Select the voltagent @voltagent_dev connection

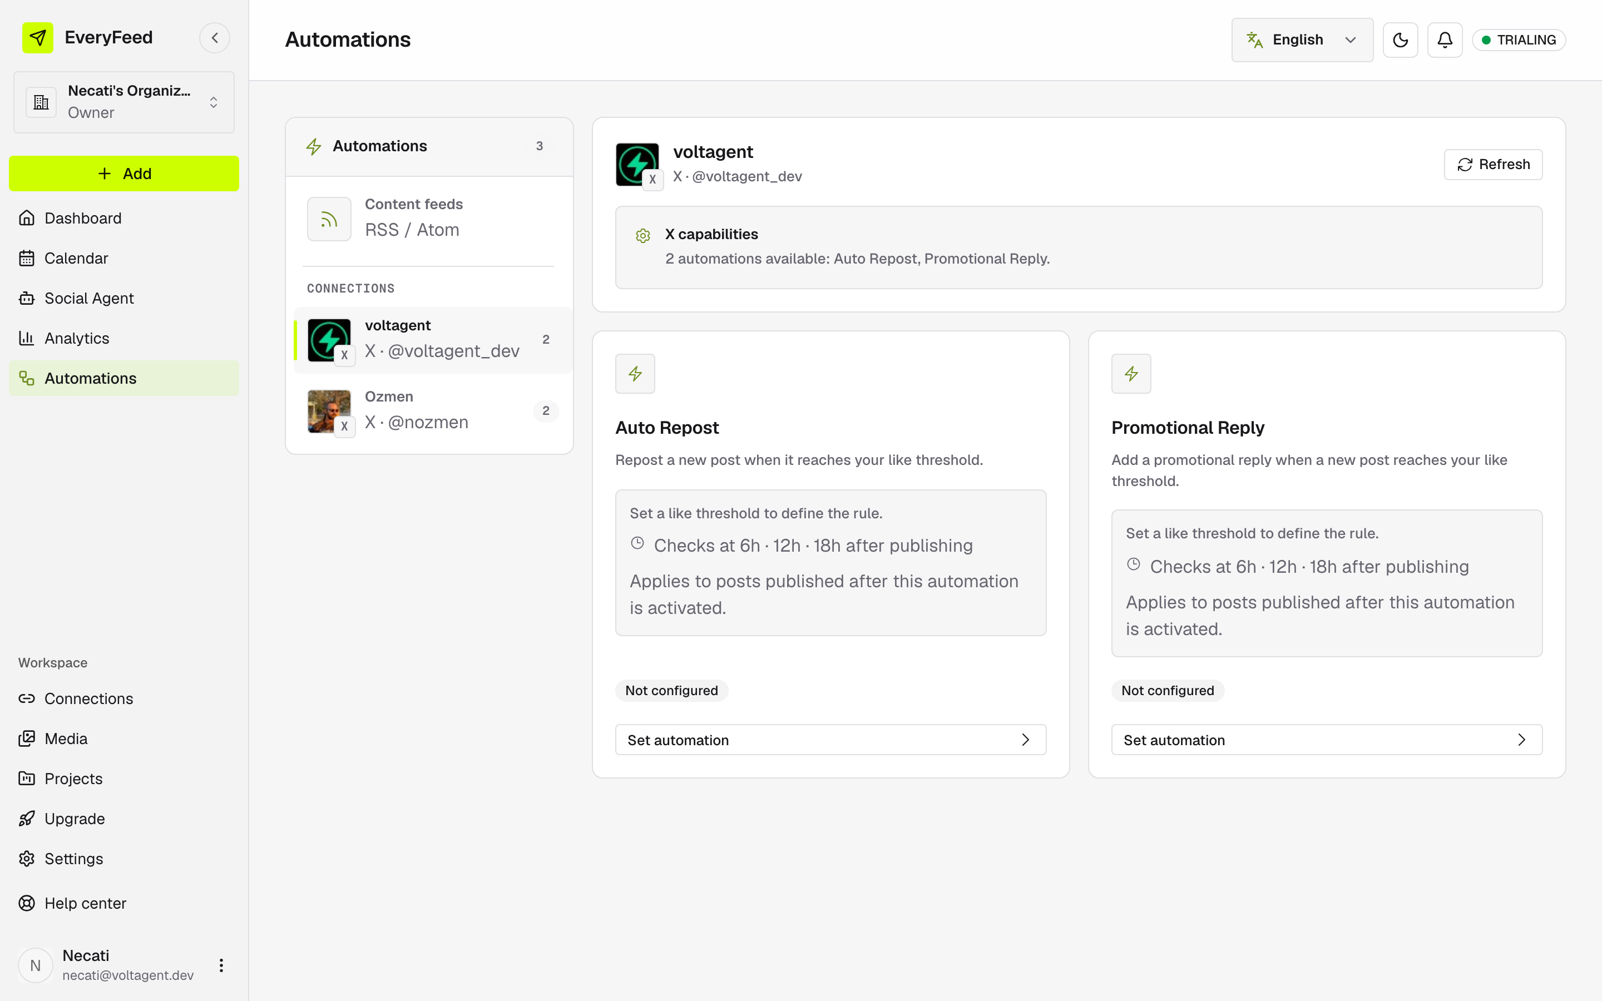[x=434, y=340]
